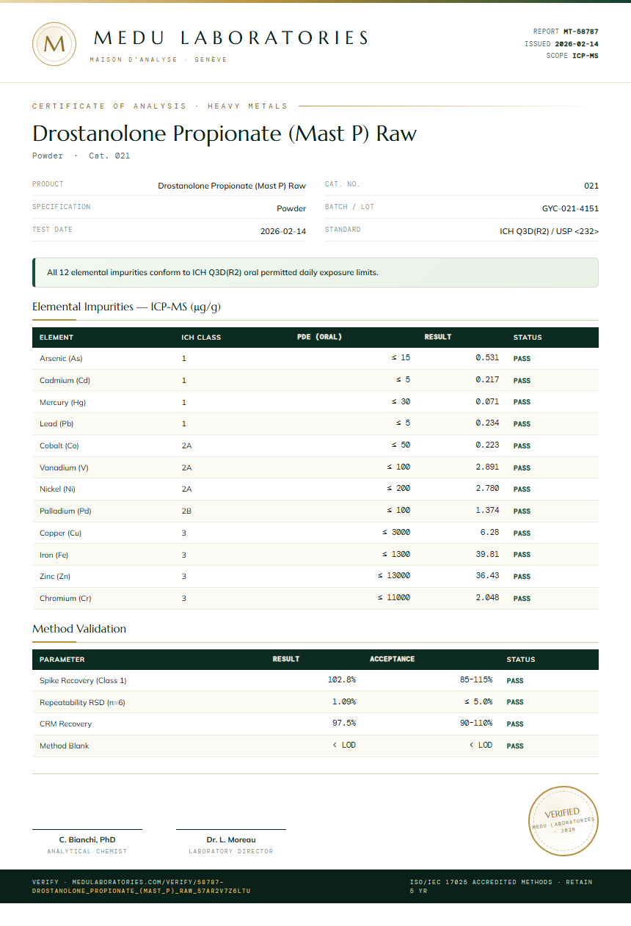Click the Drostanolone Propionate (Mast P) Raw heading
Screen dimensions: 631x926
tap(225, 134)
